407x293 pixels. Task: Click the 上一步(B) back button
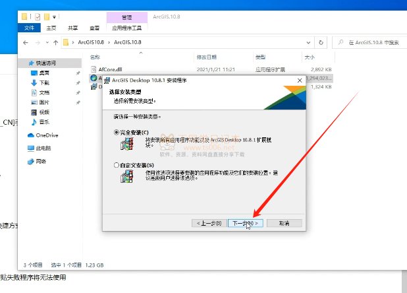209,223
